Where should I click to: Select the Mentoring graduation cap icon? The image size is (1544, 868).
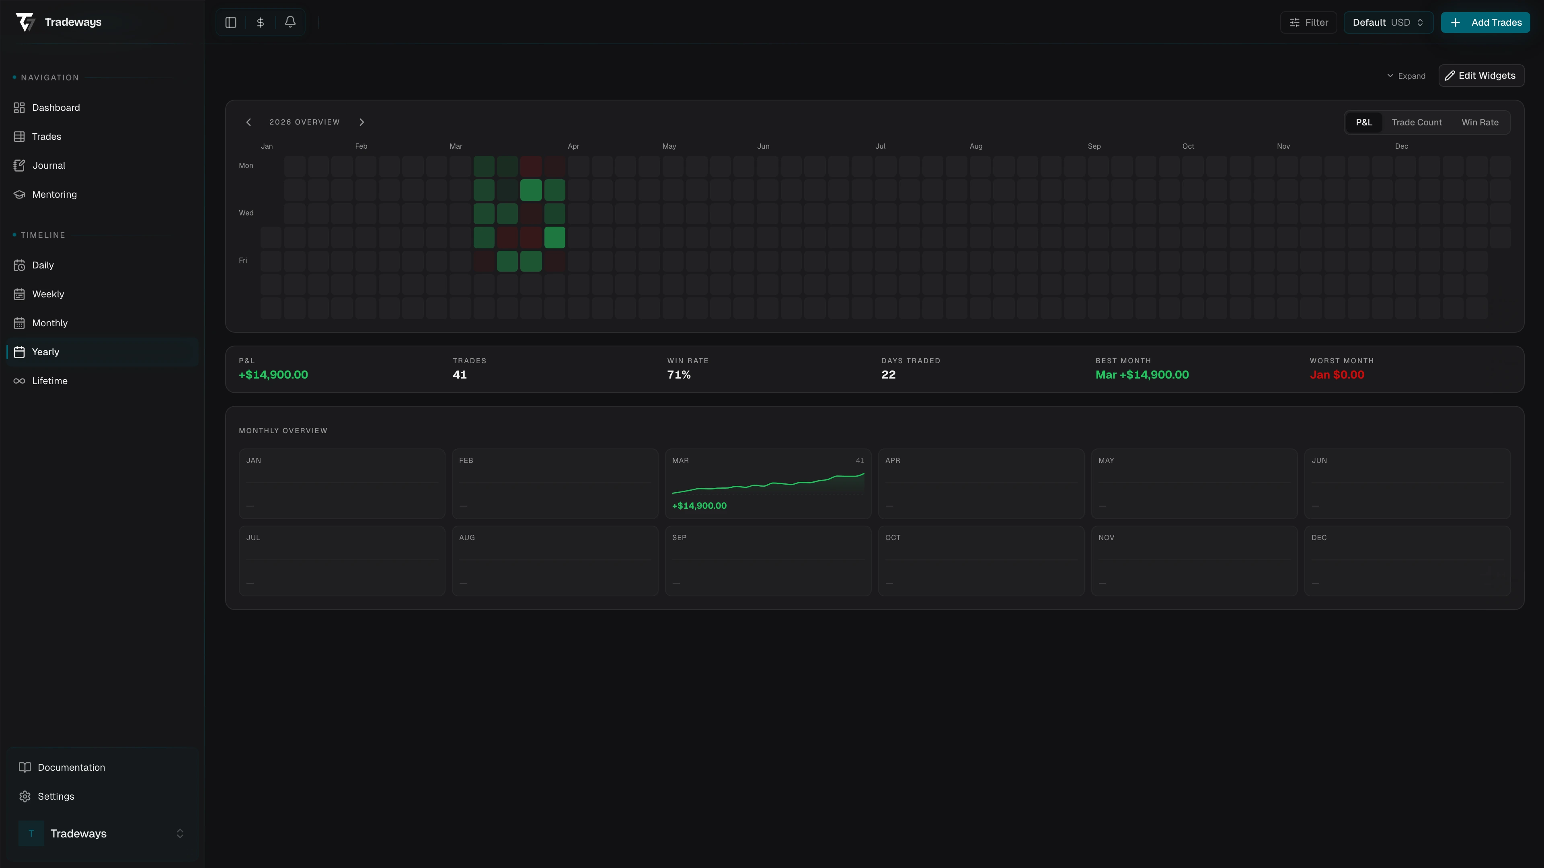(x=19, y=194)
